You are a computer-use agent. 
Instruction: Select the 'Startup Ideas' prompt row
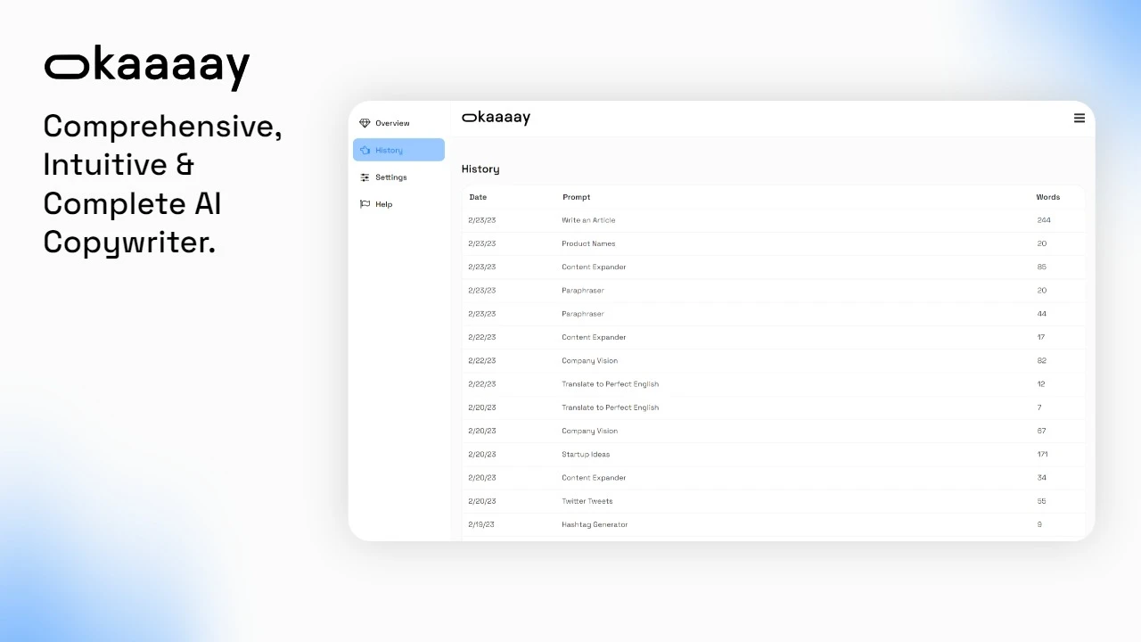coord(774,454)
